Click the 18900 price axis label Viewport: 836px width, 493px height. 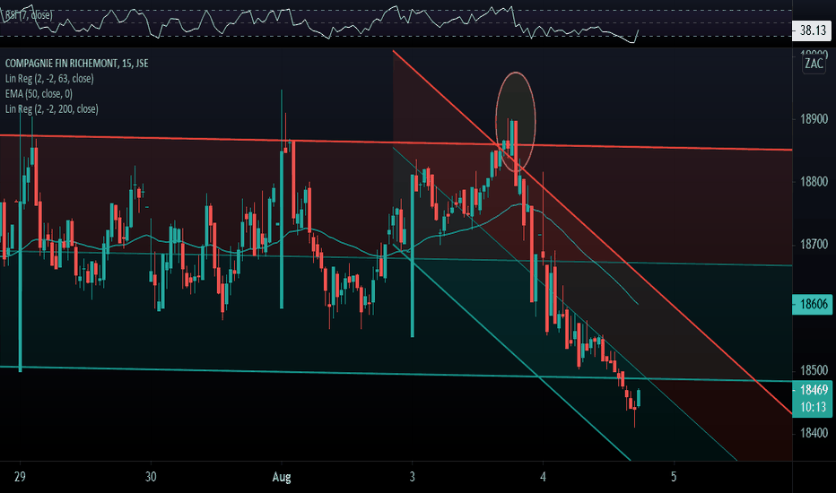814,119
